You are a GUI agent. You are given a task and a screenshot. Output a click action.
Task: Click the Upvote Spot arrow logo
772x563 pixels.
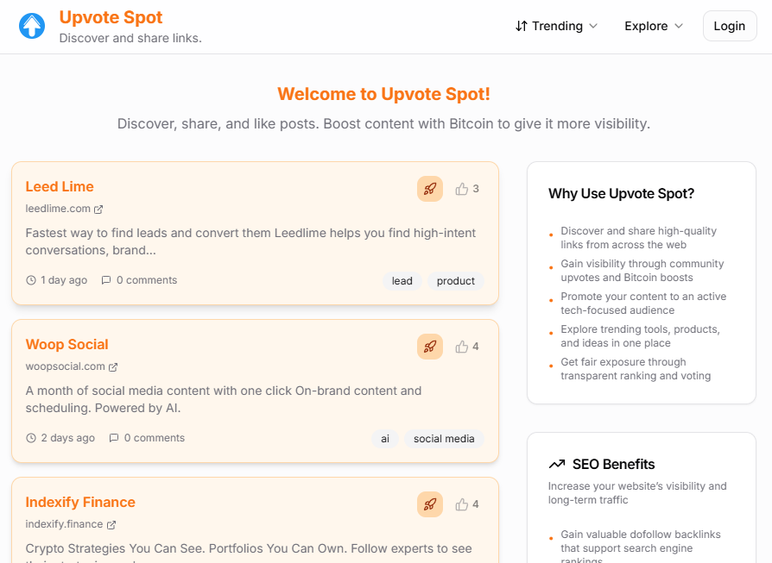(x=31, y=26)
